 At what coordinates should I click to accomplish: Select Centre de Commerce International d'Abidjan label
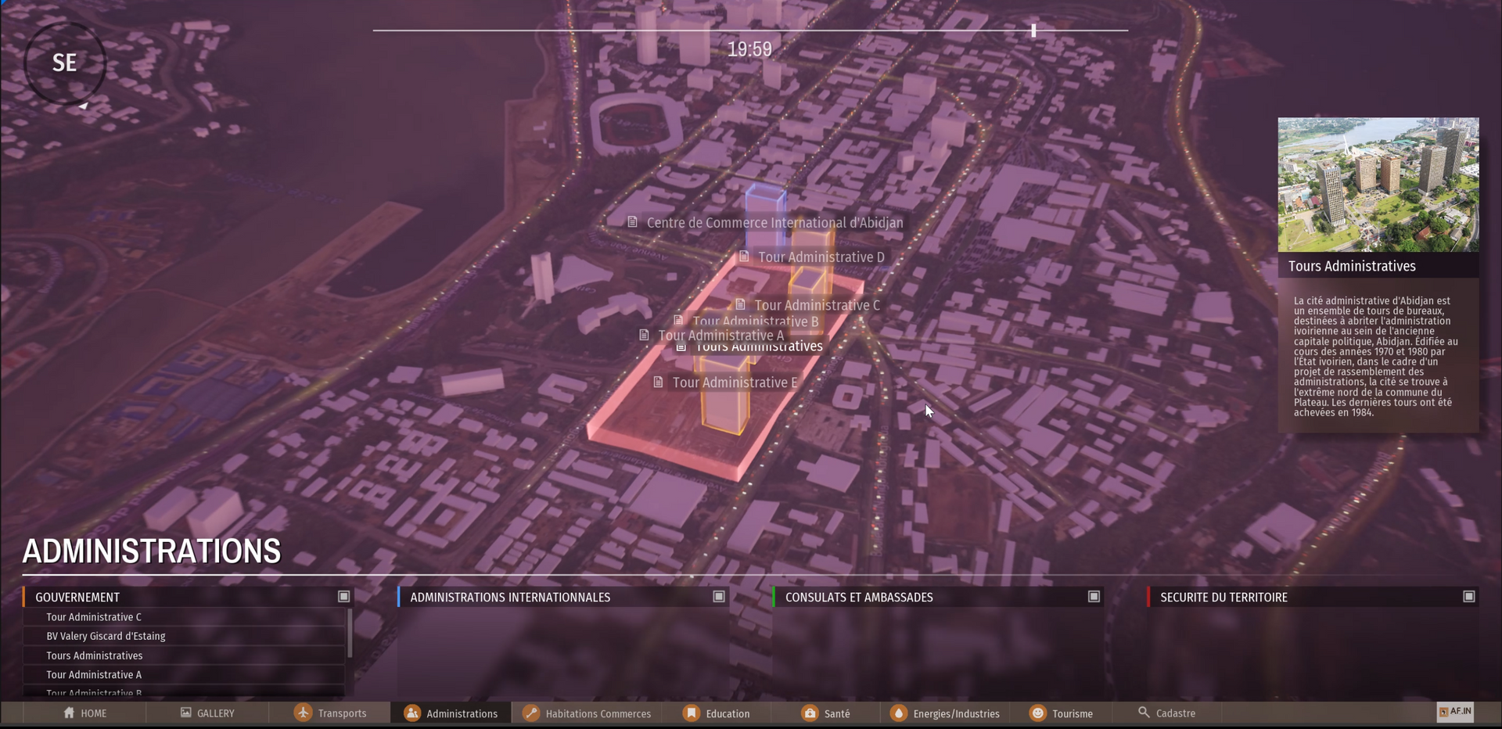pyautogui.click(x=774, y=222)
